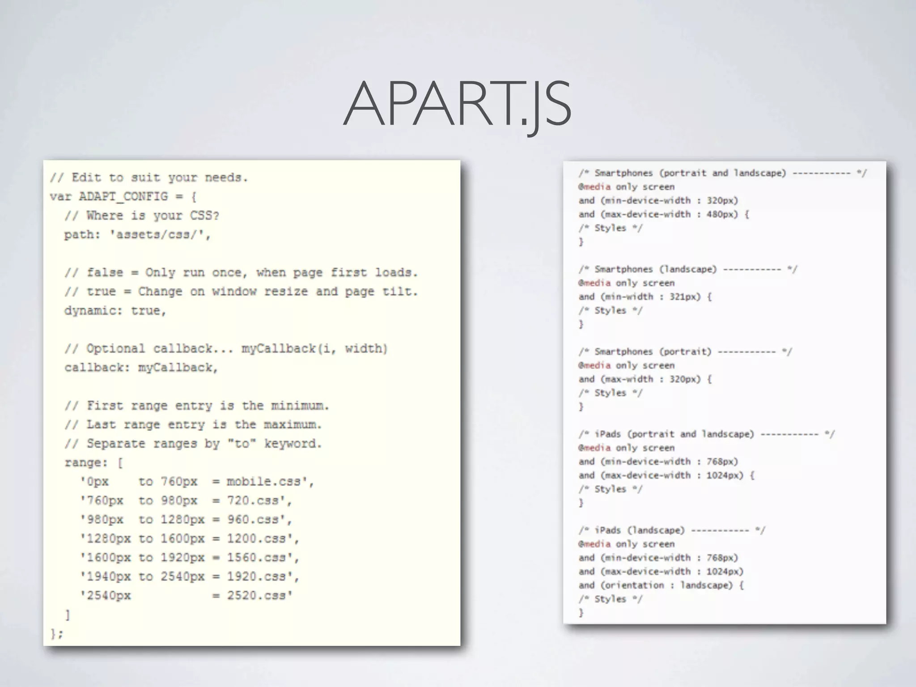Click the '// Optional callback...' comment
Viewport: 916px width, 687px height.
(226, 349)
